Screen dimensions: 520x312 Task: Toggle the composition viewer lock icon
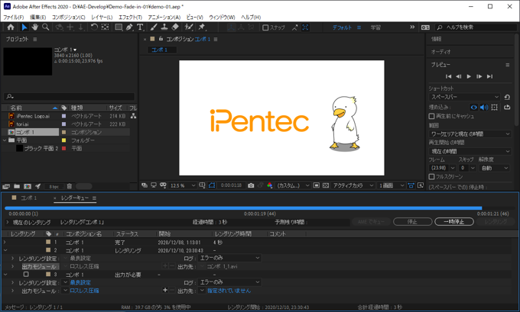161,39
